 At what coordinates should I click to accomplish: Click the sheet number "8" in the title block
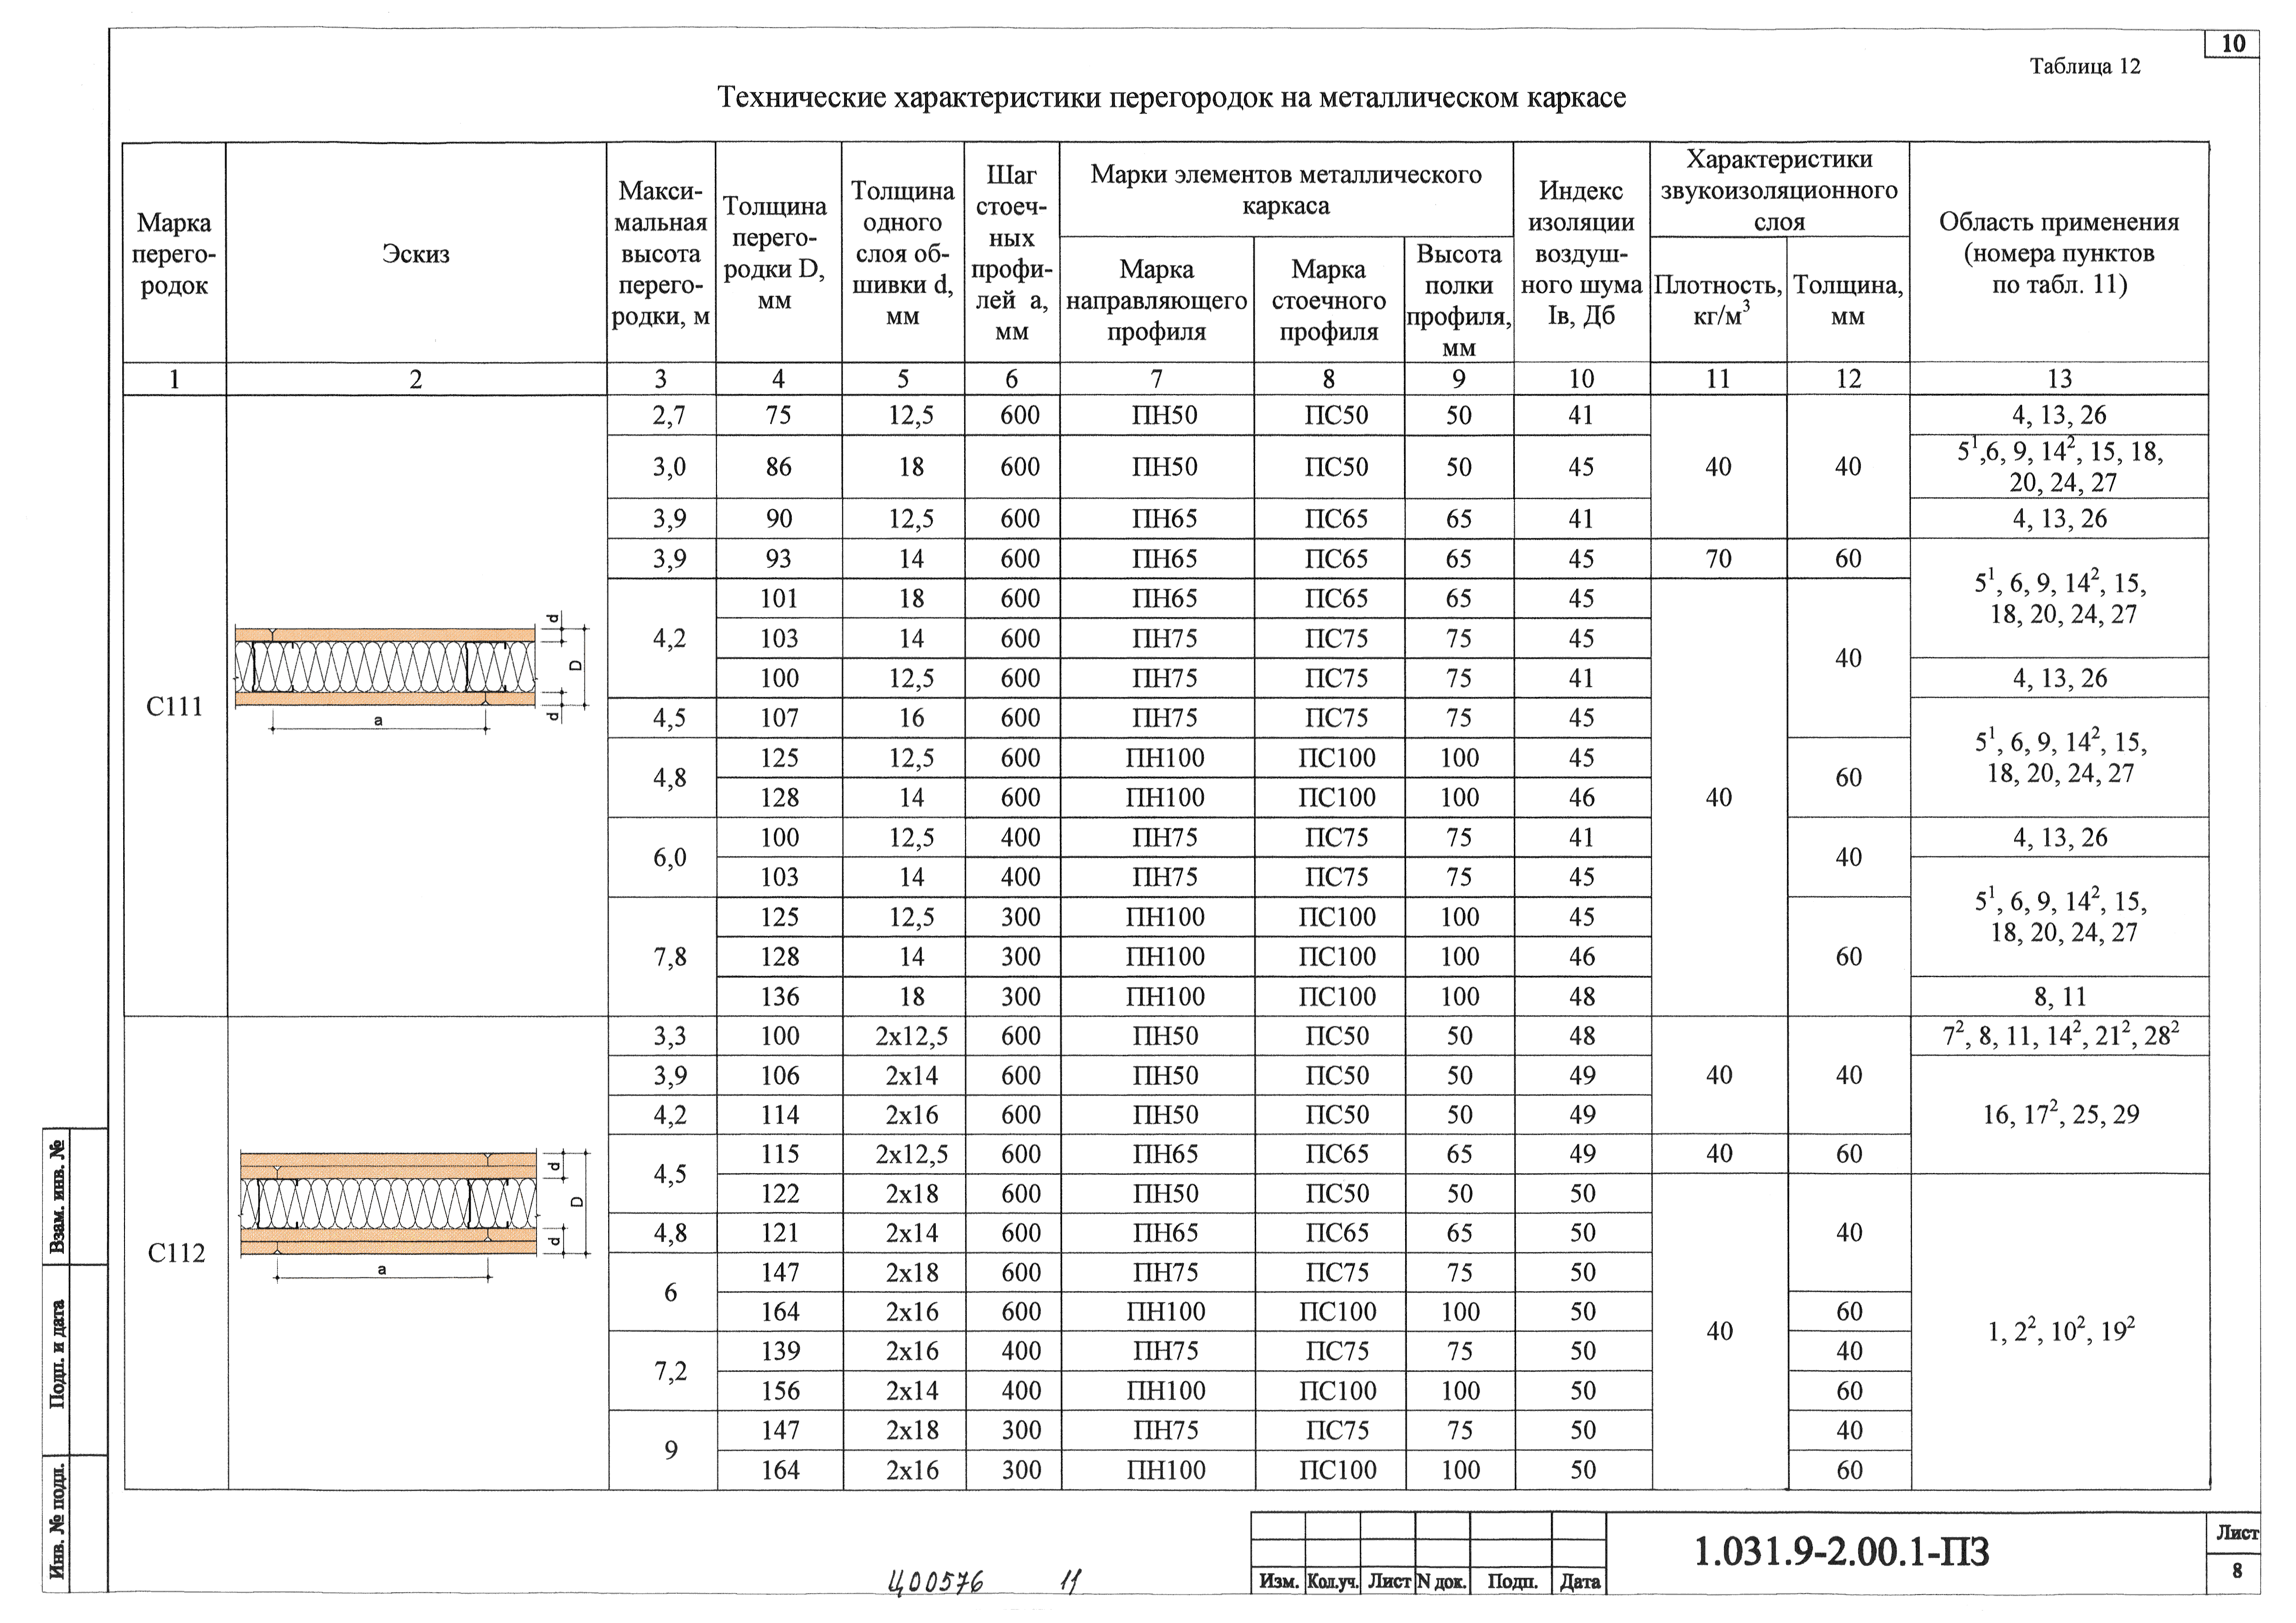(x=2237, y=1570)
